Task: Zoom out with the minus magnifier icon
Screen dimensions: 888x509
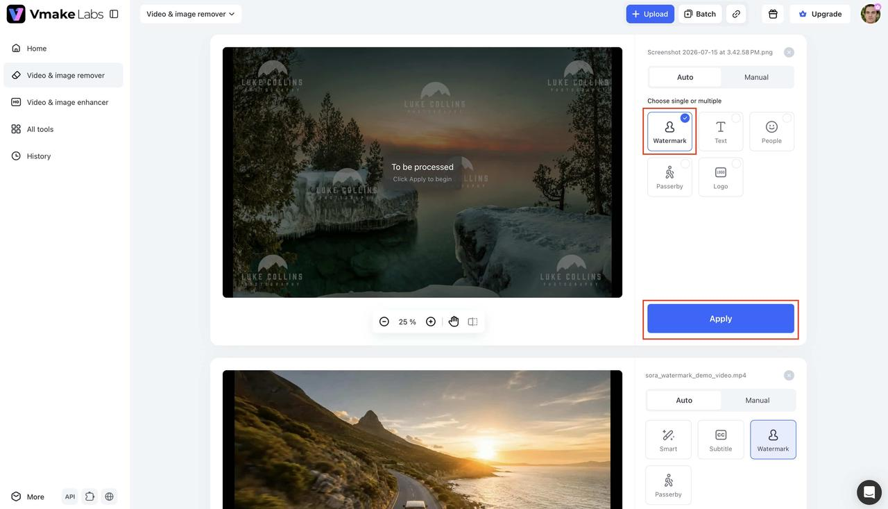Action: click(384, 322)
